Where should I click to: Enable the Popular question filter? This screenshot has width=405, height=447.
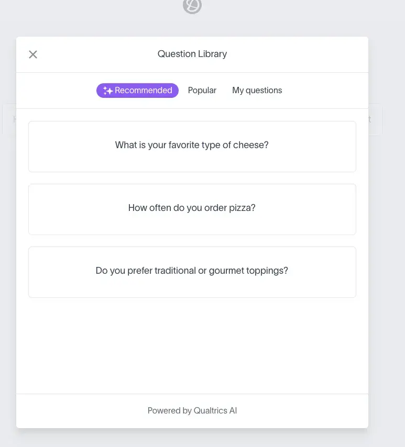pos(202,90)
